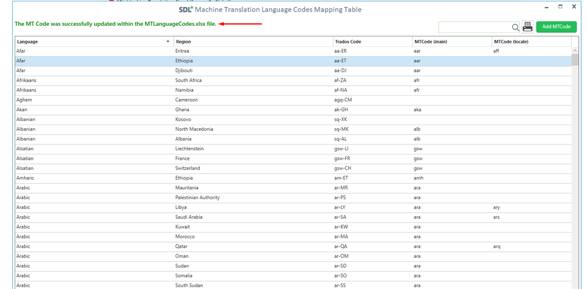This screenshot has width=587, height=289.
Task: Close the Mapping Table window
Action: (574, 6)
